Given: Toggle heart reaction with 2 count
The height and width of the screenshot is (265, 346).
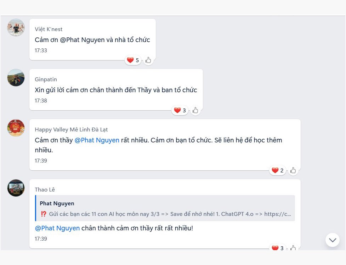Looking at the screenshot, I should point(277,171).
